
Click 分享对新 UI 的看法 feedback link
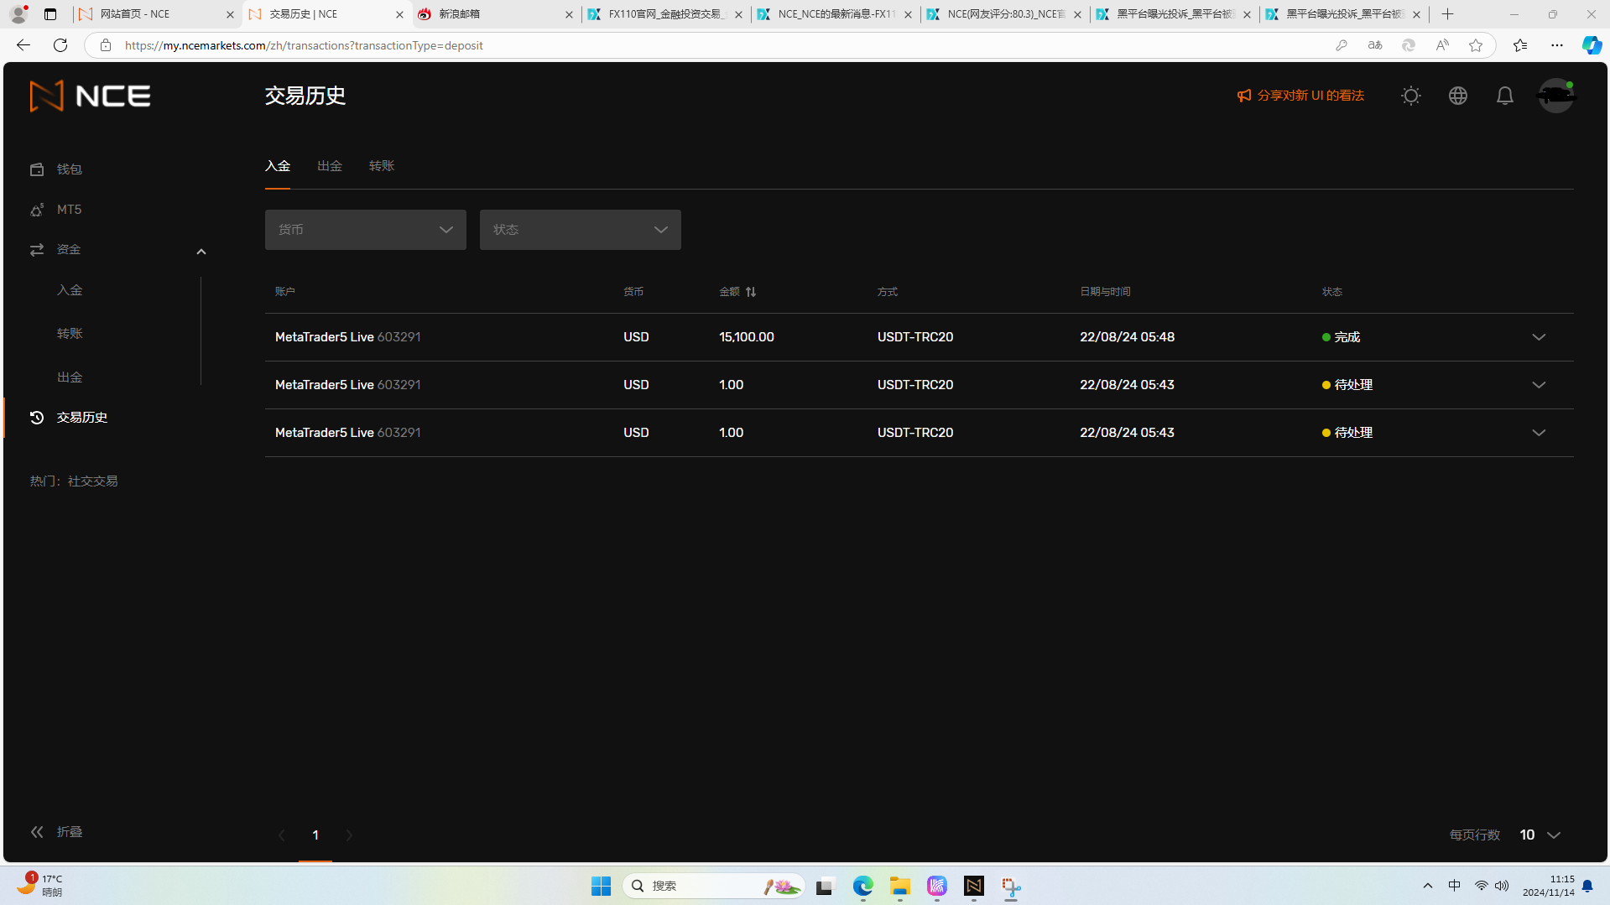point(1300,96)
